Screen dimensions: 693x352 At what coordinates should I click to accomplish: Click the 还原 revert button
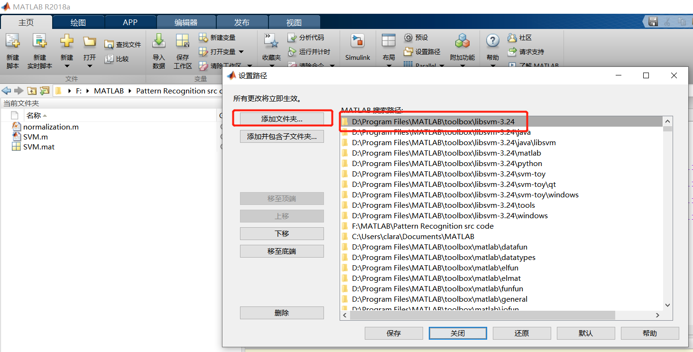[x=522, y=333]
